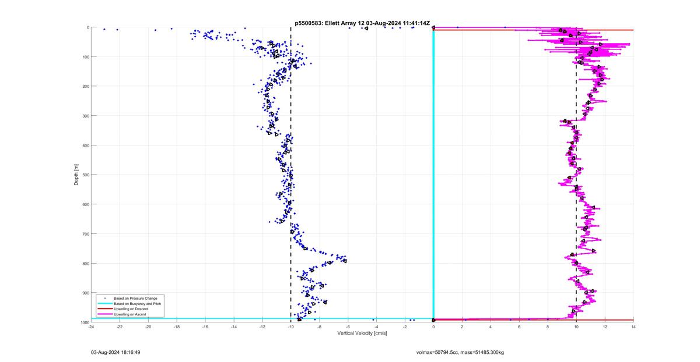Select the 'Vertical Velocity [cm/s]' x-axis label
700x362 pixels.
362,333
